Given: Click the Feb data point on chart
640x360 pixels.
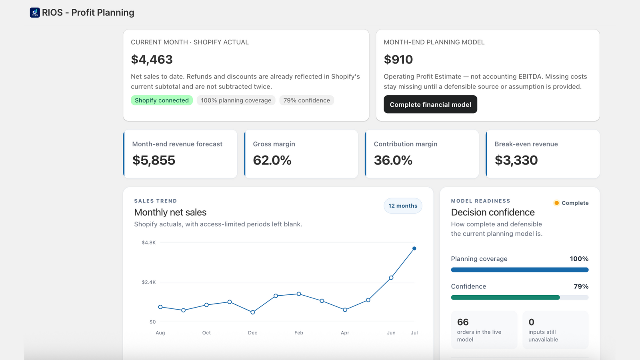Looking at the screenshot, I should click(x=299, y=294).
